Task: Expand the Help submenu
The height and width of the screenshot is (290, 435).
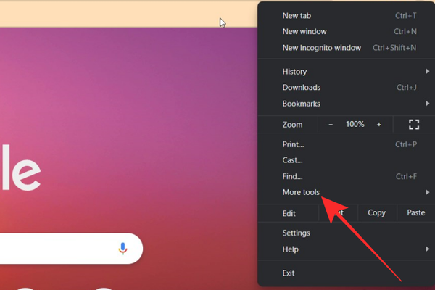Action: pos(290,249)
